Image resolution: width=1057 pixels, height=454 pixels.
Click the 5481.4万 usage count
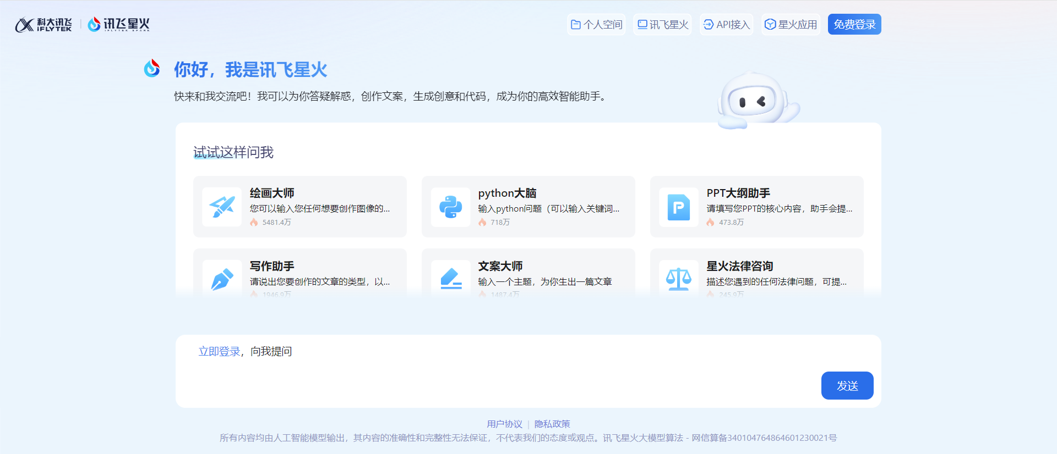277,222
